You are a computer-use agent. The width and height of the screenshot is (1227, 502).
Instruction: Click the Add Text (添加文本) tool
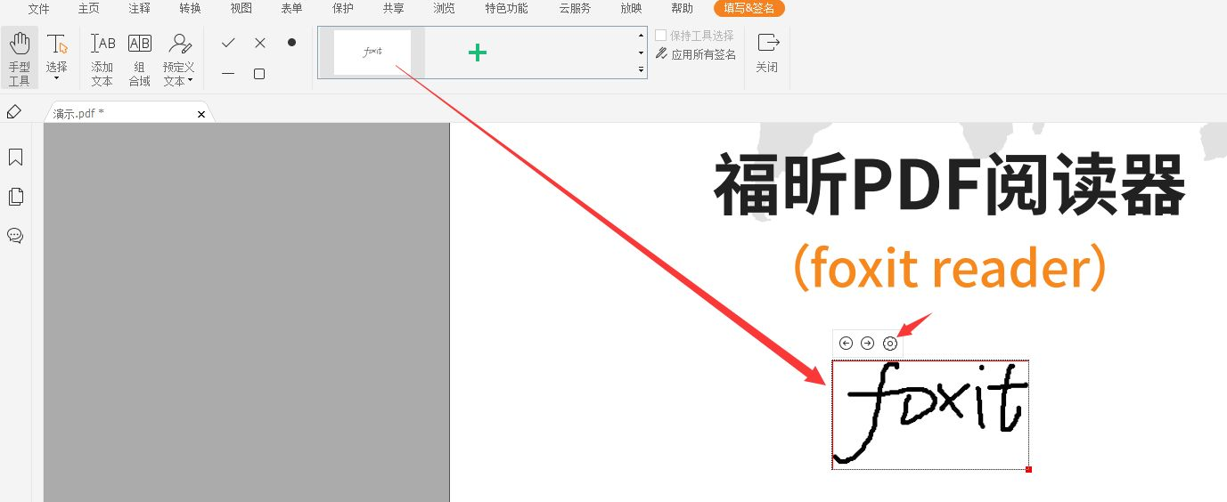pyautogui.click(x=102, y=59)
